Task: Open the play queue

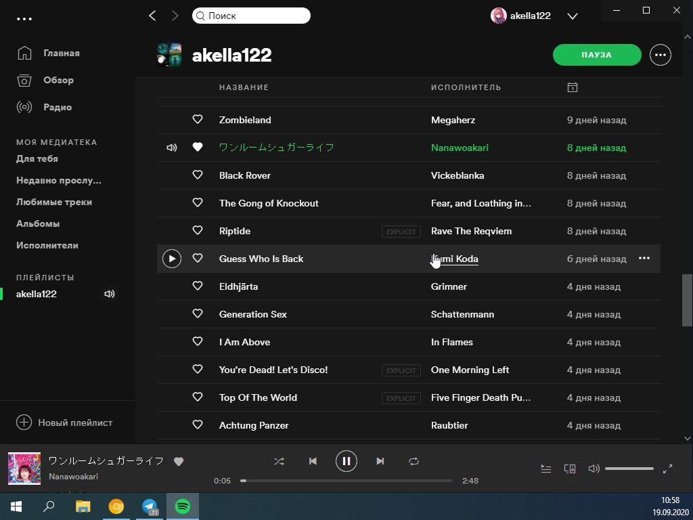Action: click(546, 469)
